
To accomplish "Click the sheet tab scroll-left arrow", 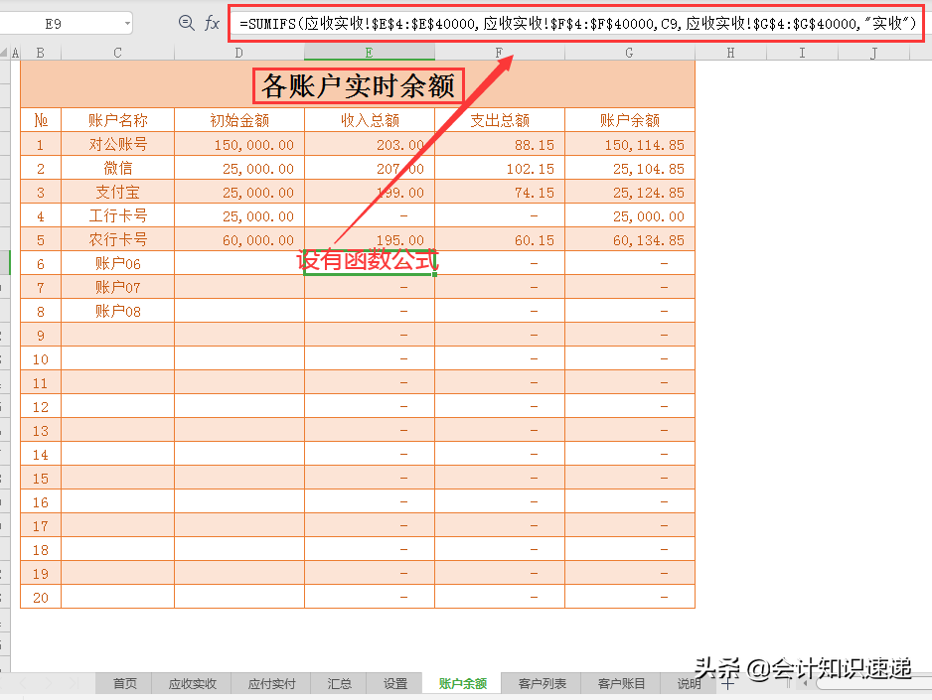I will (x=24, y=683).
